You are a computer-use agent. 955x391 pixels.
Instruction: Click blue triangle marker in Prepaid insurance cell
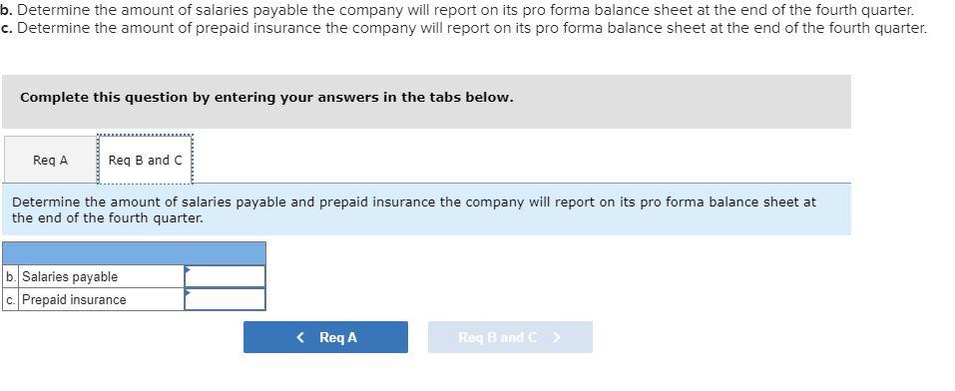tap(188, 292)
